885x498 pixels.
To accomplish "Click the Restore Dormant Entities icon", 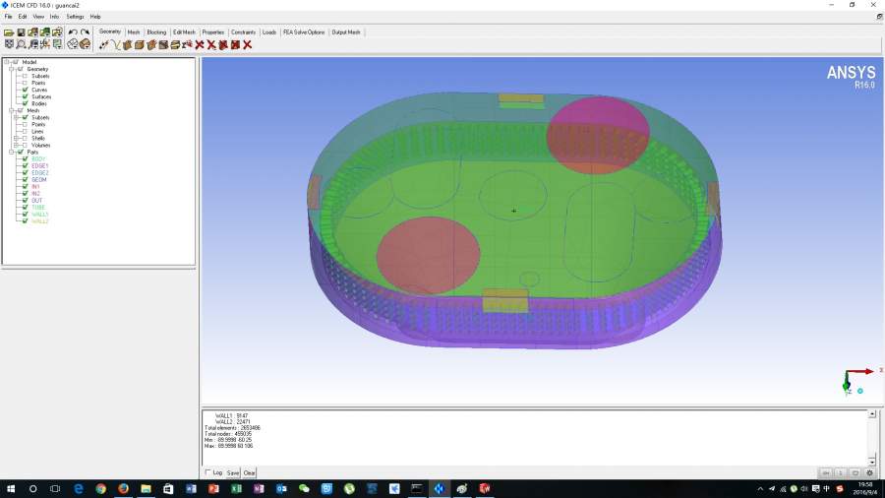I will point(187,44).
